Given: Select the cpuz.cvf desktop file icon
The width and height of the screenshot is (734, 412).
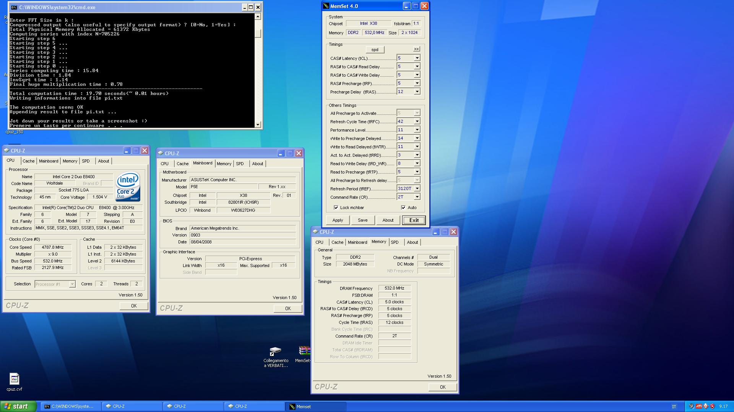Looking at the screenshot, I should tap(14, 379).
